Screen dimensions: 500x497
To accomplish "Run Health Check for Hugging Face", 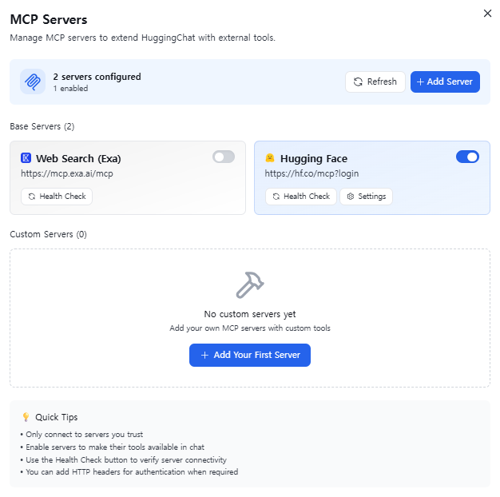I will pyautogui.click(x=300, y=197).
